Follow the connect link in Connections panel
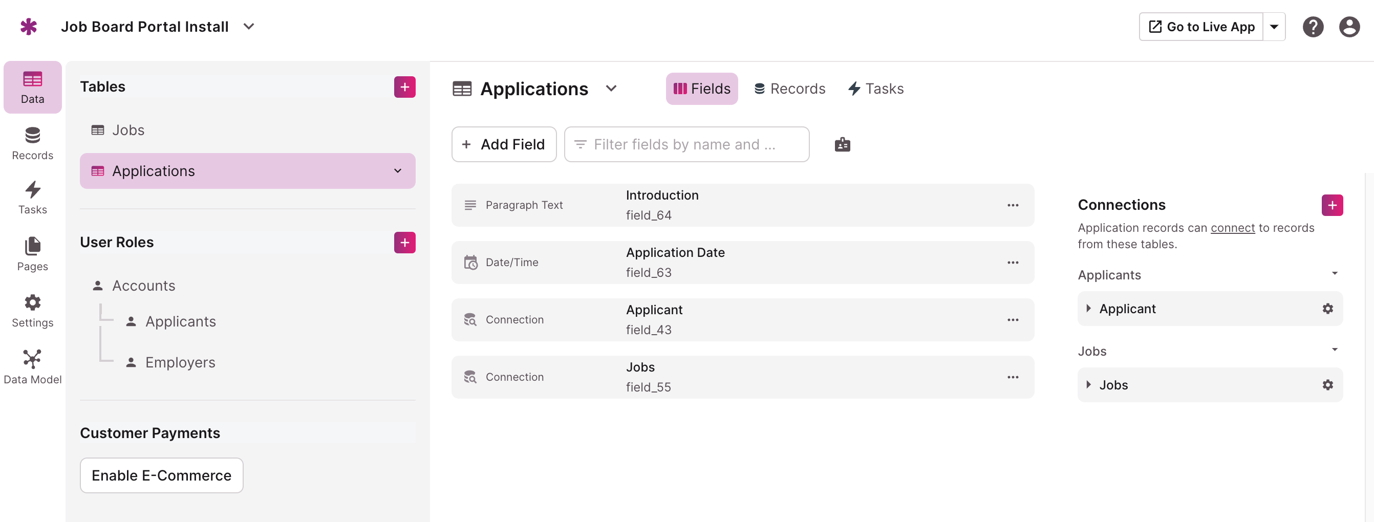This screenshot has width=1374, height=522. 1233,228
